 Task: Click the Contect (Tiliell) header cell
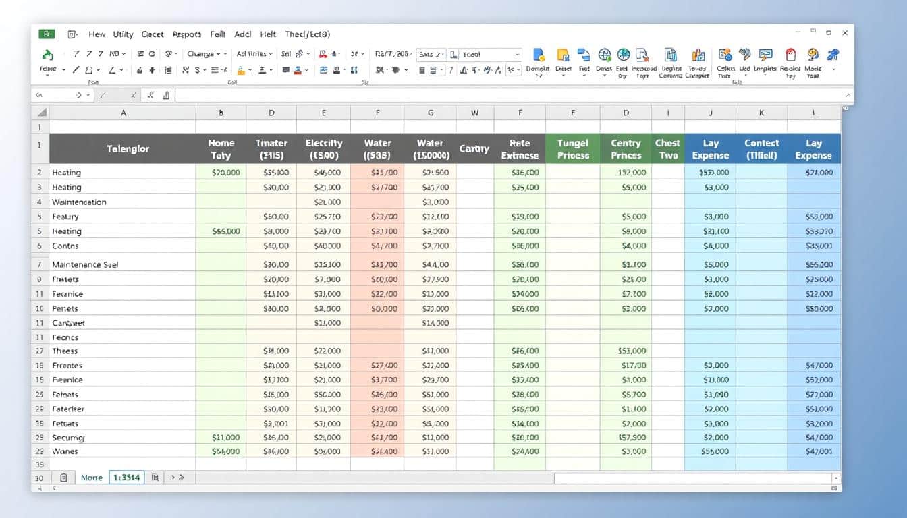pos(761,149)
